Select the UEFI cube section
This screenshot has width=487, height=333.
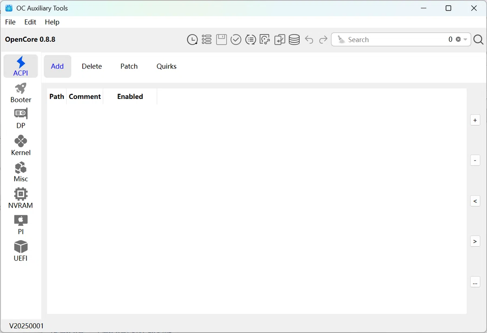(21, 251)
